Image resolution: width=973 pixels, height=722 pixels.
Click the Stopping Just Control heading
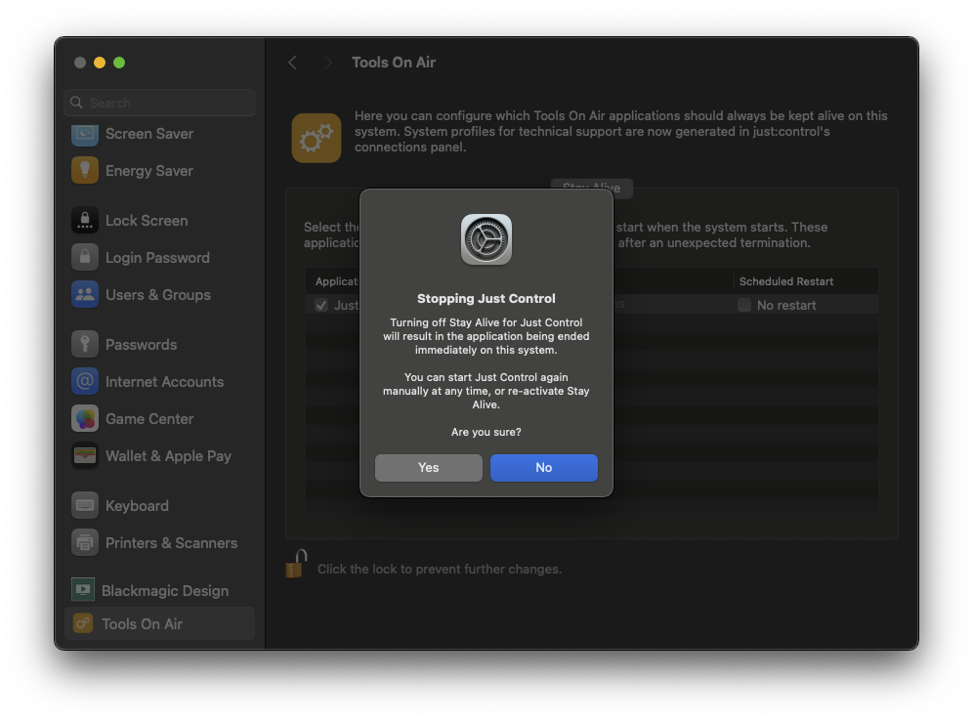(x=486, y=299)
